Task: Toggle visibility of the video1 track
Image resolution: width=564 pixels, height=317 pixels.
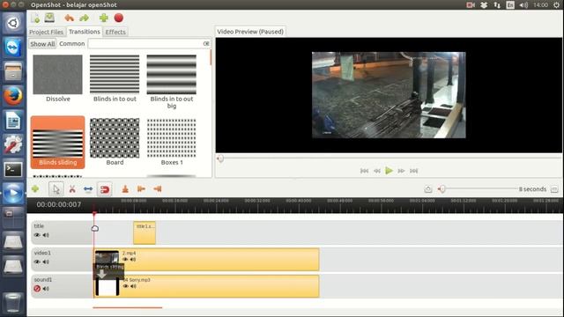Action: pos(37,262)
